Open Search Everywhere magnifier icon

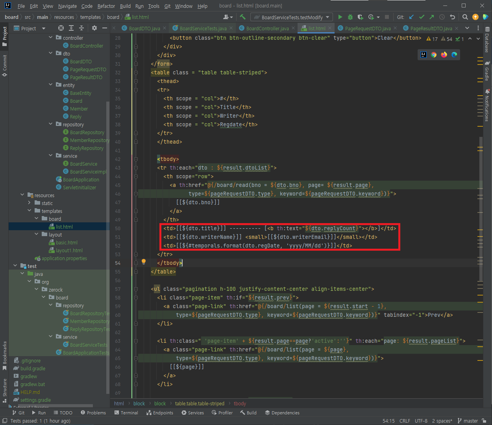pyautogui.click(x=465, y=17)
